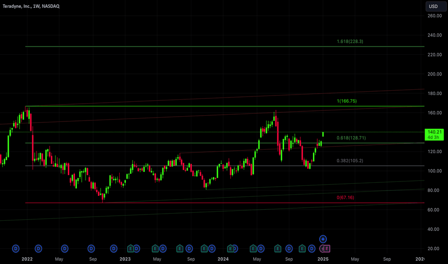Screen dimensions: 448x264
Task: Click the dividend D marker above Sep 2022
Action: click(x=91, y=249)
